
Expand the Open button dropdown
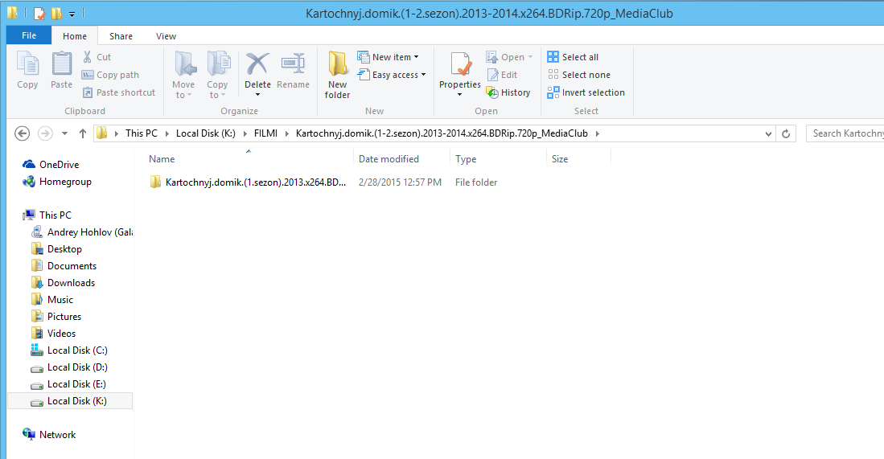coord(530,57)
